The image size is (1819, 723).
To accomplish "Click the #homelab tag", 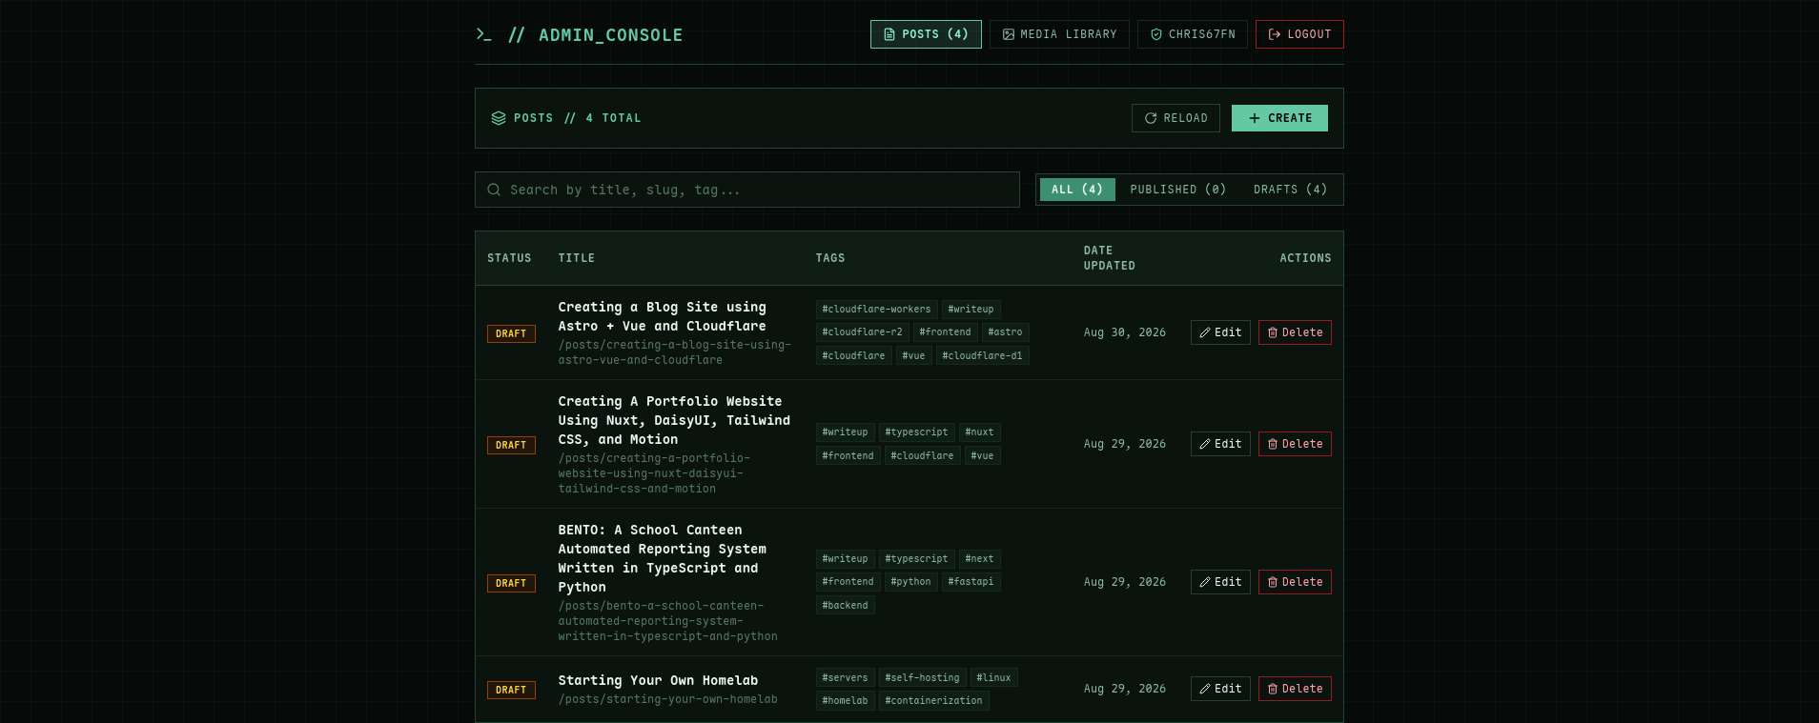I will coord(845,700).
